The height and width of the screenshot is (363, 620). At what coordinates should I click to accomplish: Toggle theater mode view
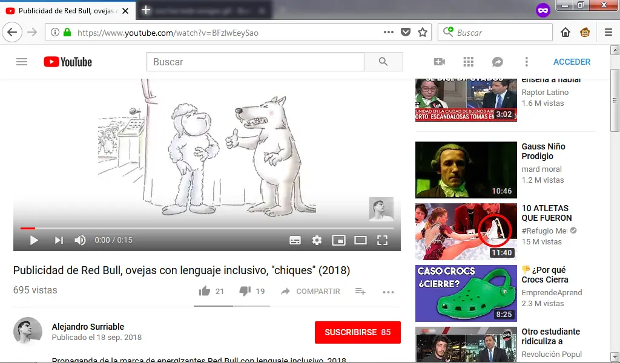click(360, 240)
